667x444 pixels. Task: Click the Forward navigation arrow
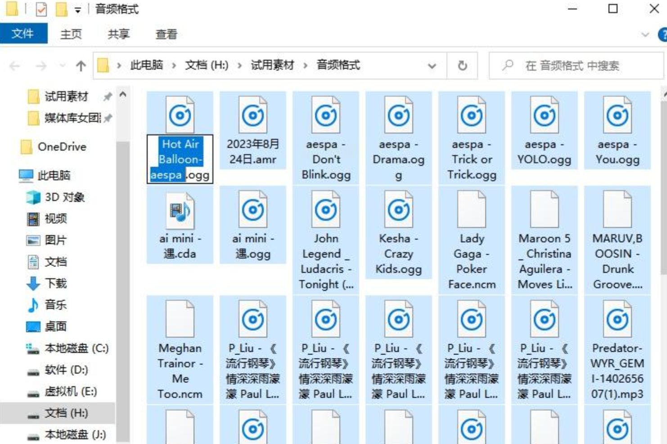point(41,66)
